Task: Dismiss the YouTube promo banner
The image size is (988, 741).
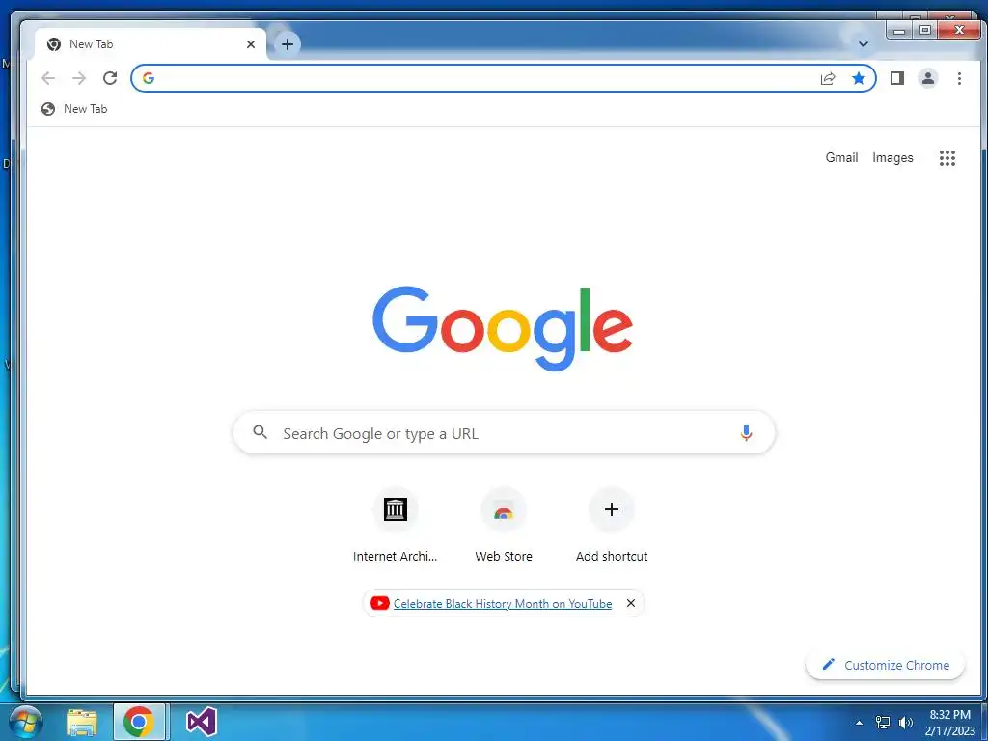Action: pyautogui.click(x=631, y=604)
